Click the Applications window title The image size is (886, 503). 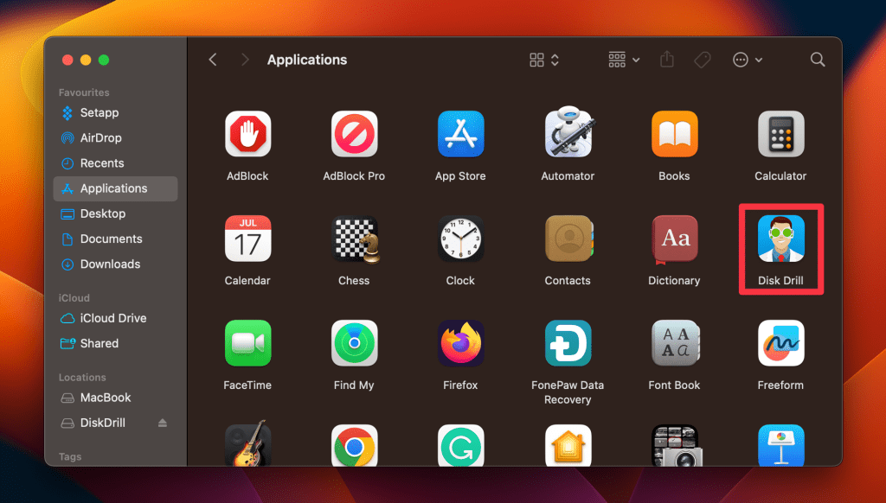307,60
